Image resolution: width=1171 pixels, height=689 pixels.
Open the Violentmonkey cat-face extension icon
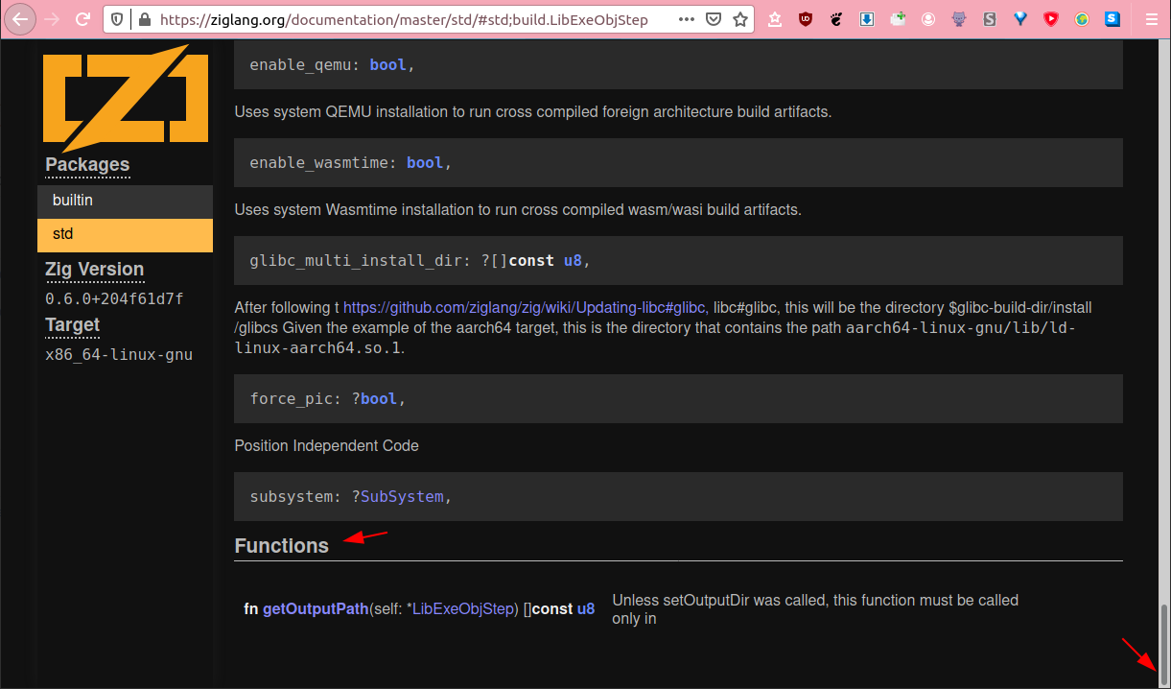pos(959,18)
